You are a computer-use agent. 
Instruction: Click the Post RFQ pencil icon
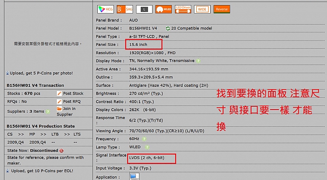click(x=59, y=101)
